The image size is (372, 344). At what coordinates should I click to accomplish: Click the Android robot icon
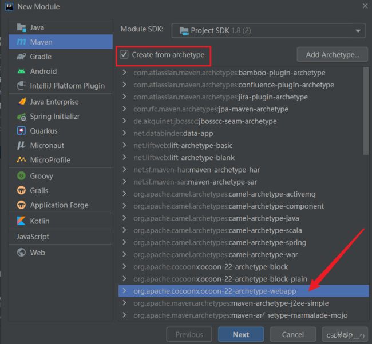coord(21,71)
